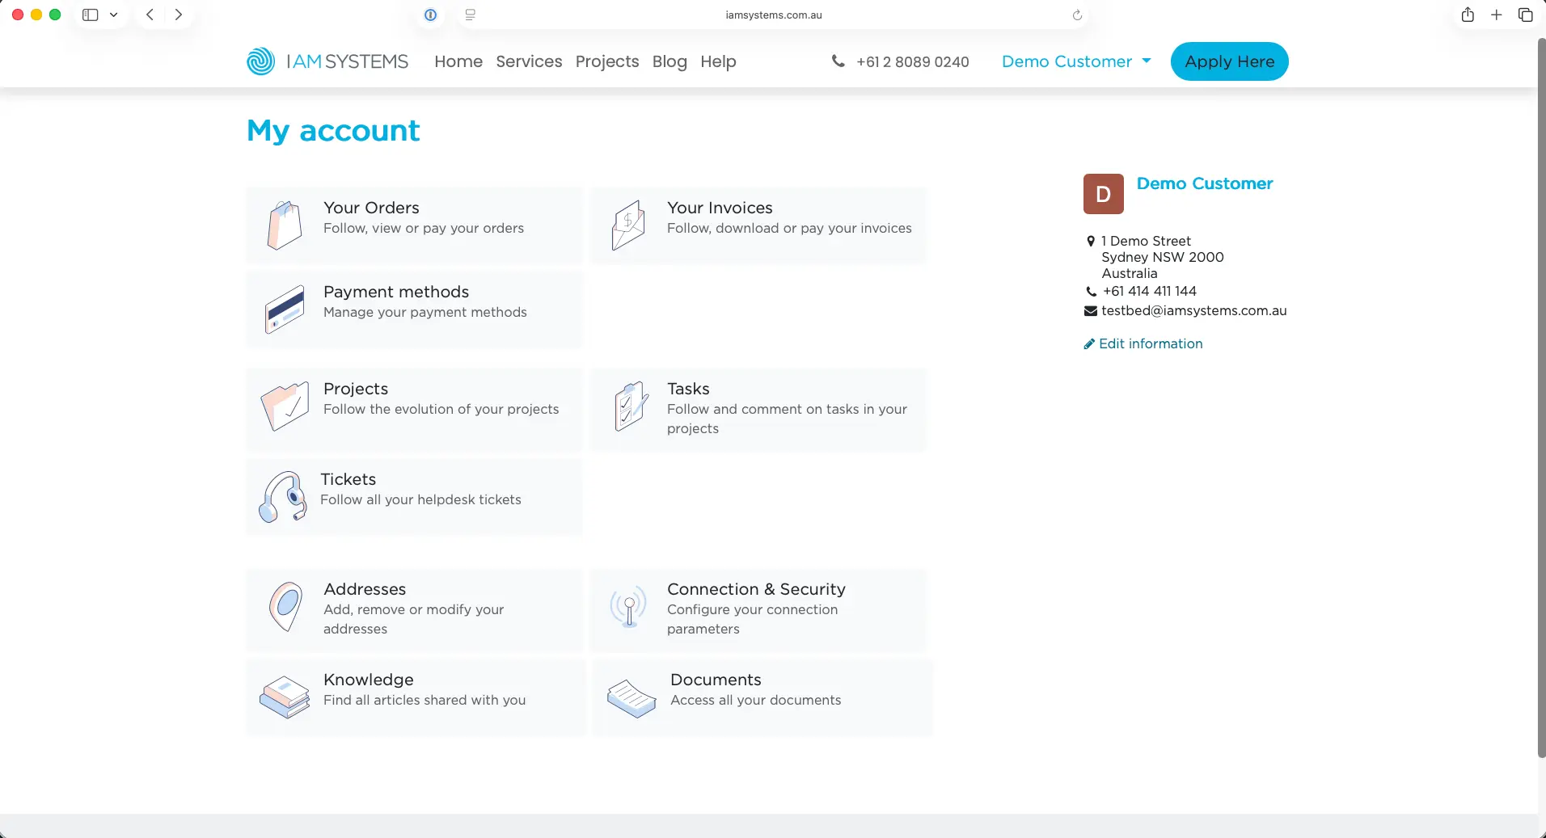Click the Projects folder icon

pos(285,406)
